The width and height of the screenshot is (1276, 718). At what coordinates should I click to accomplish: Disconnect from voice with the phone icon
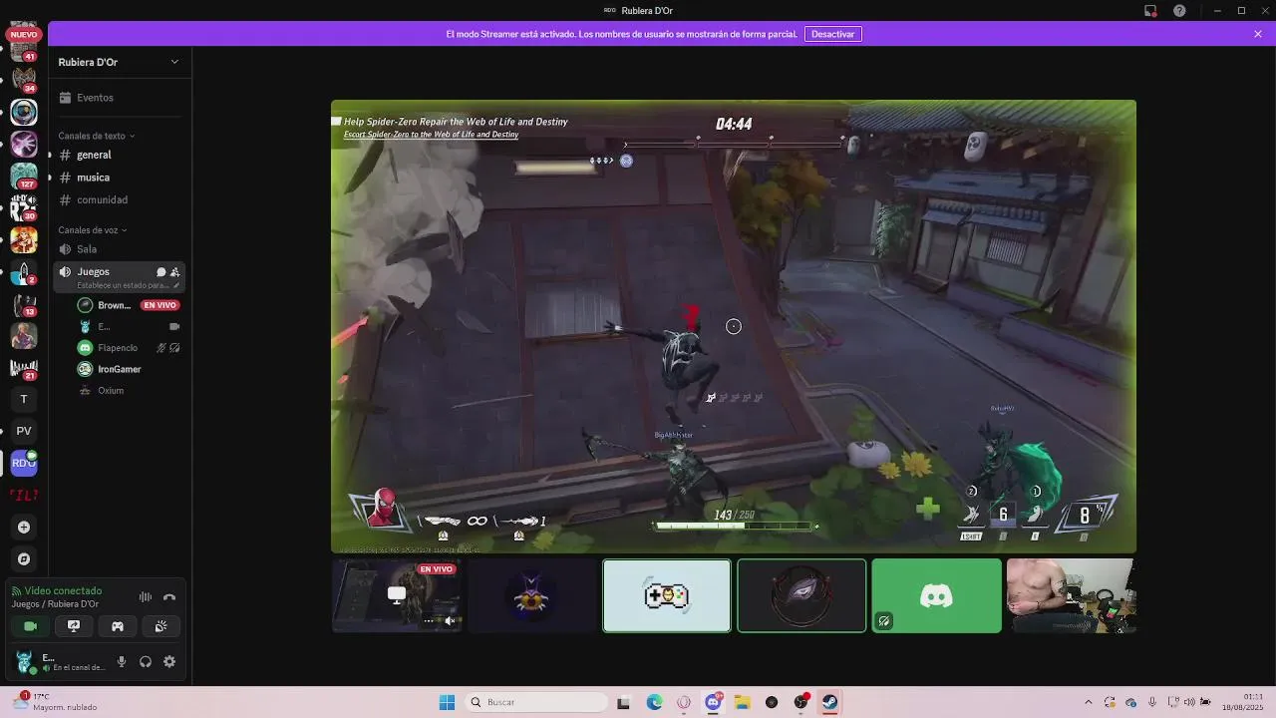[169, 597]
